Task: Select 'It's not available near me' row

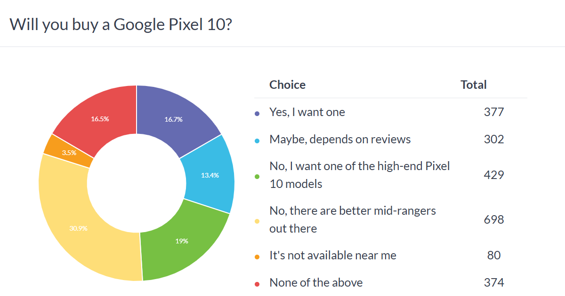Action: [x=333, y=256]
